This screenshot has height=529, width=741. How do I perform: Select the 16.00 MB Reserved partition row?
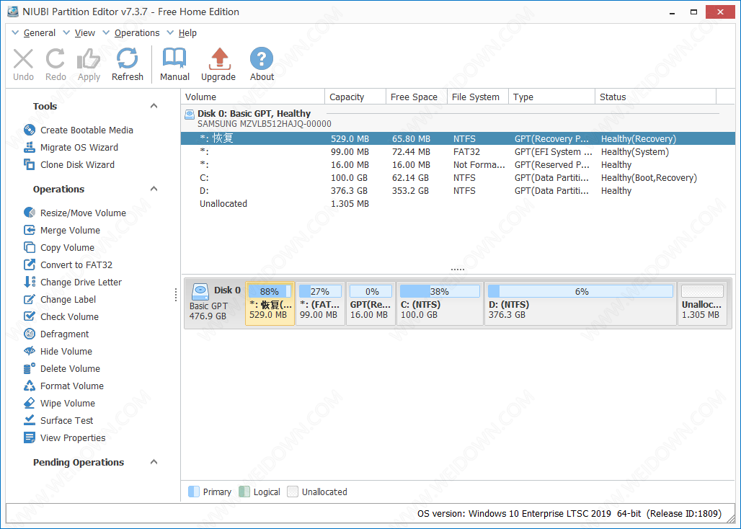(x=458, y=165)
